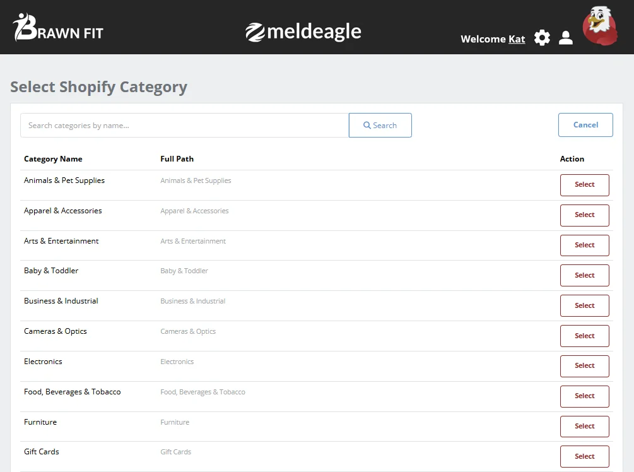The image size is (634, 472).
Task: Select Baby & Toddler
Action: [x=584, y=275]
